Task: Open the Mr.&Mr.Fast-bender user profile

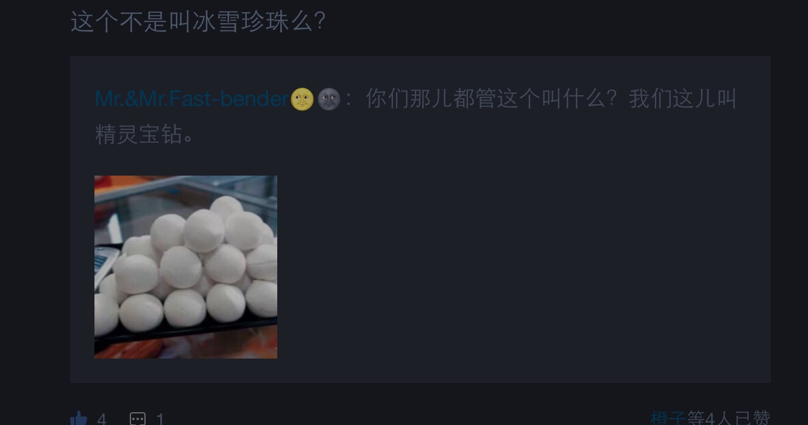Action: point(192,99)
